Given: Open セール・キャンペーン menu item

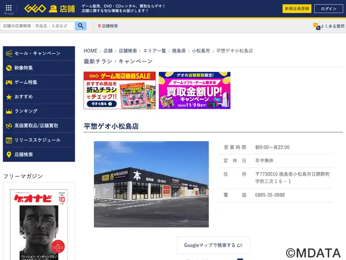Looking at the screenshot, I should click(x=39, y=53).
